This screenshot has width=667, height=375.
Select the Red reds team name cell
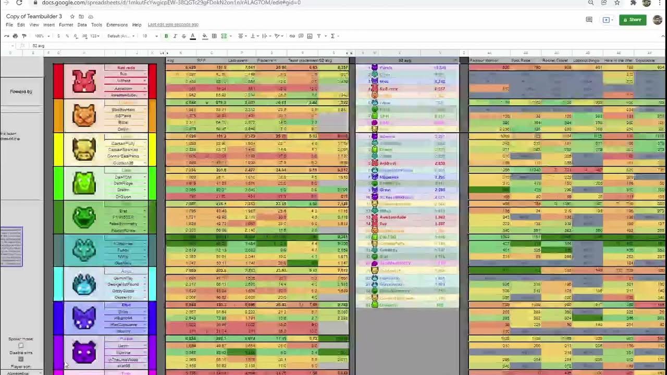[x=126, y=68]
